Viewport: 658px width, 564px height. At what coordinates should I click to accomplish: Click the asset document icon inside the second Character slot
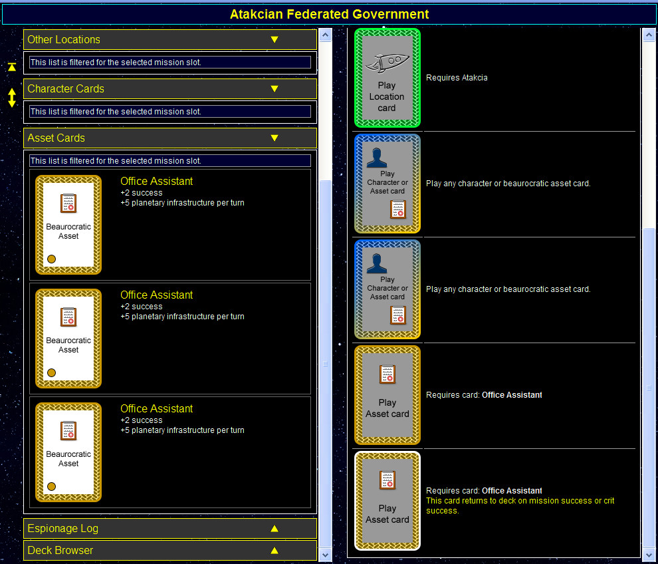tap(397, 315)
